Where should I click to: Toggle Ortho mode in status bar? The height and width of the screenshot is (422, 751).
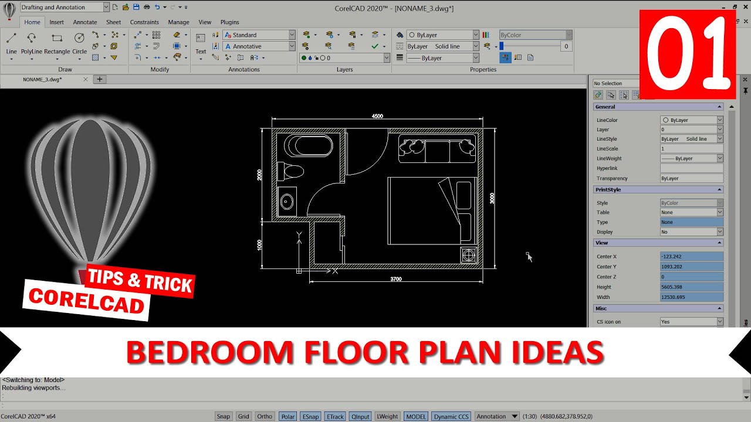coord(265,416)
